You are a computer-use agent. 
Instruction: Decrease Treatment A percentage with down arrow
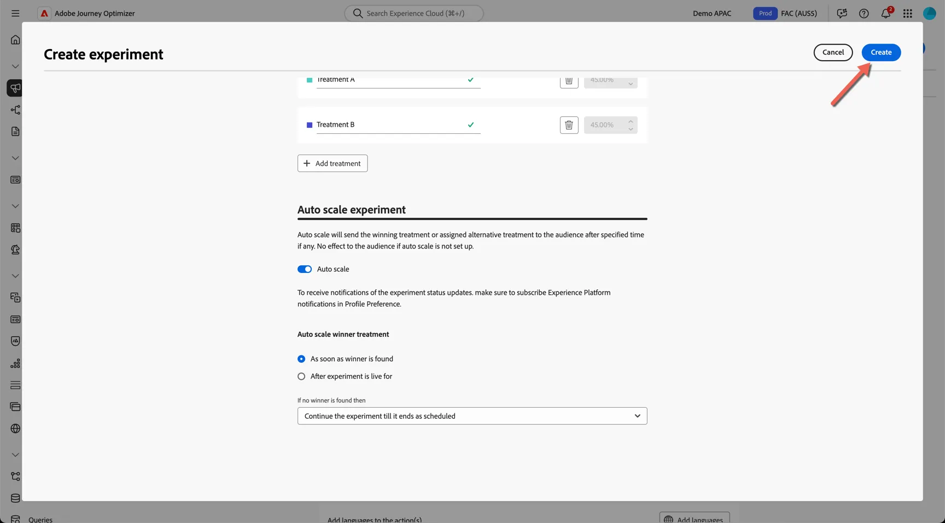631,84
